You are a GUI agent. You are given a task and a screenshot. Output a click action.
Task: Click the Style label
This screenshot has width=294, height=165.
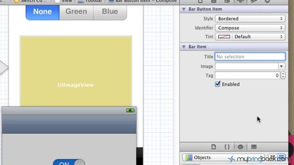pos(208,19)
